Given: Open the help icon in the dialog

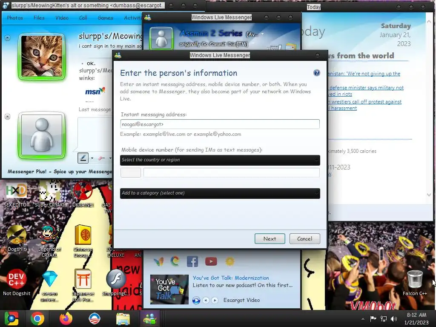Looking at the screenshot, I should [316, 73].
